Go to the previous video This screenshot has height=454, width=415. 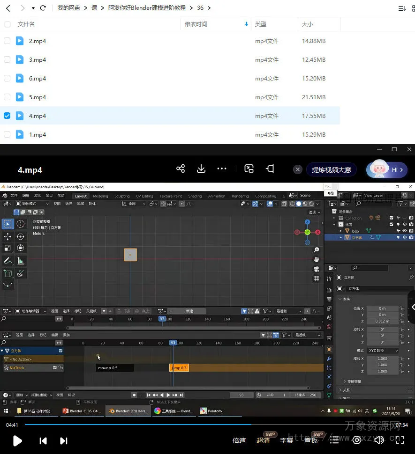(43, 440)
